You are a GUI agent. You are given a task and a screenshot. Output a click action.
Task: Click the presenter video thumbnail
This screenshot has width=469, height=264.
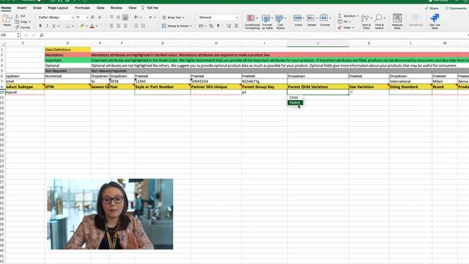[110, 213]
